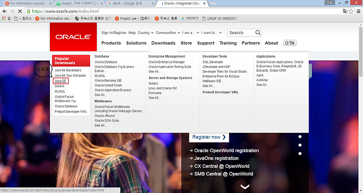Click AutoVue link under Applications
Viewport: 363px width, 193px height.
coord(262,80)
